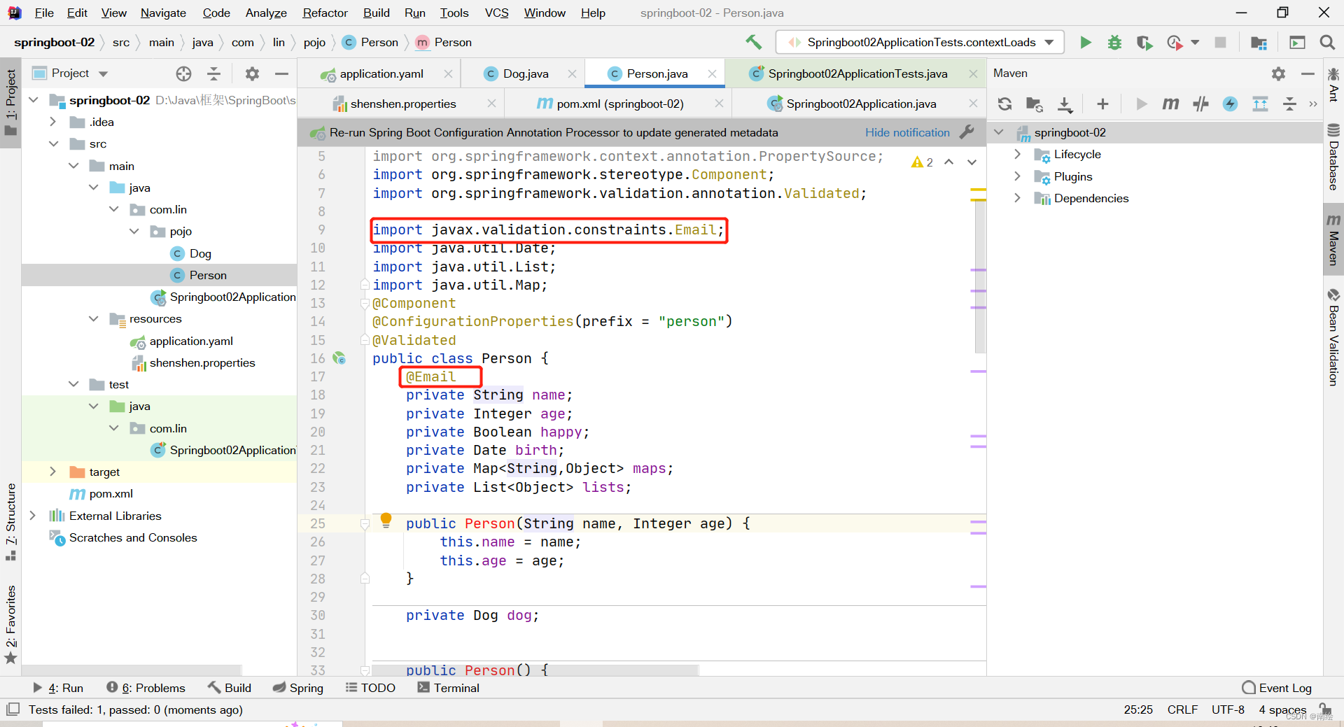Hide the Project tool window
1344x727 pixels.
[281, 73]
